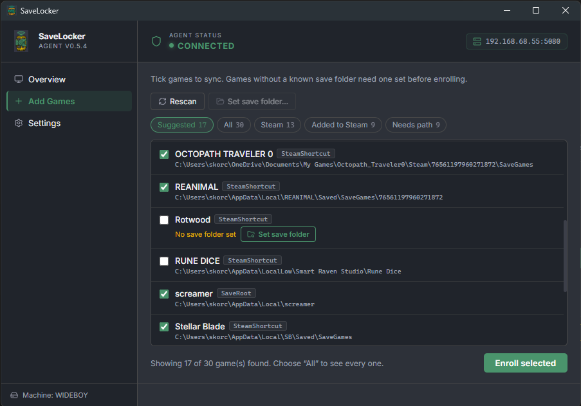
Task: Click the Rescan button
Action: (x=178, y=102)
